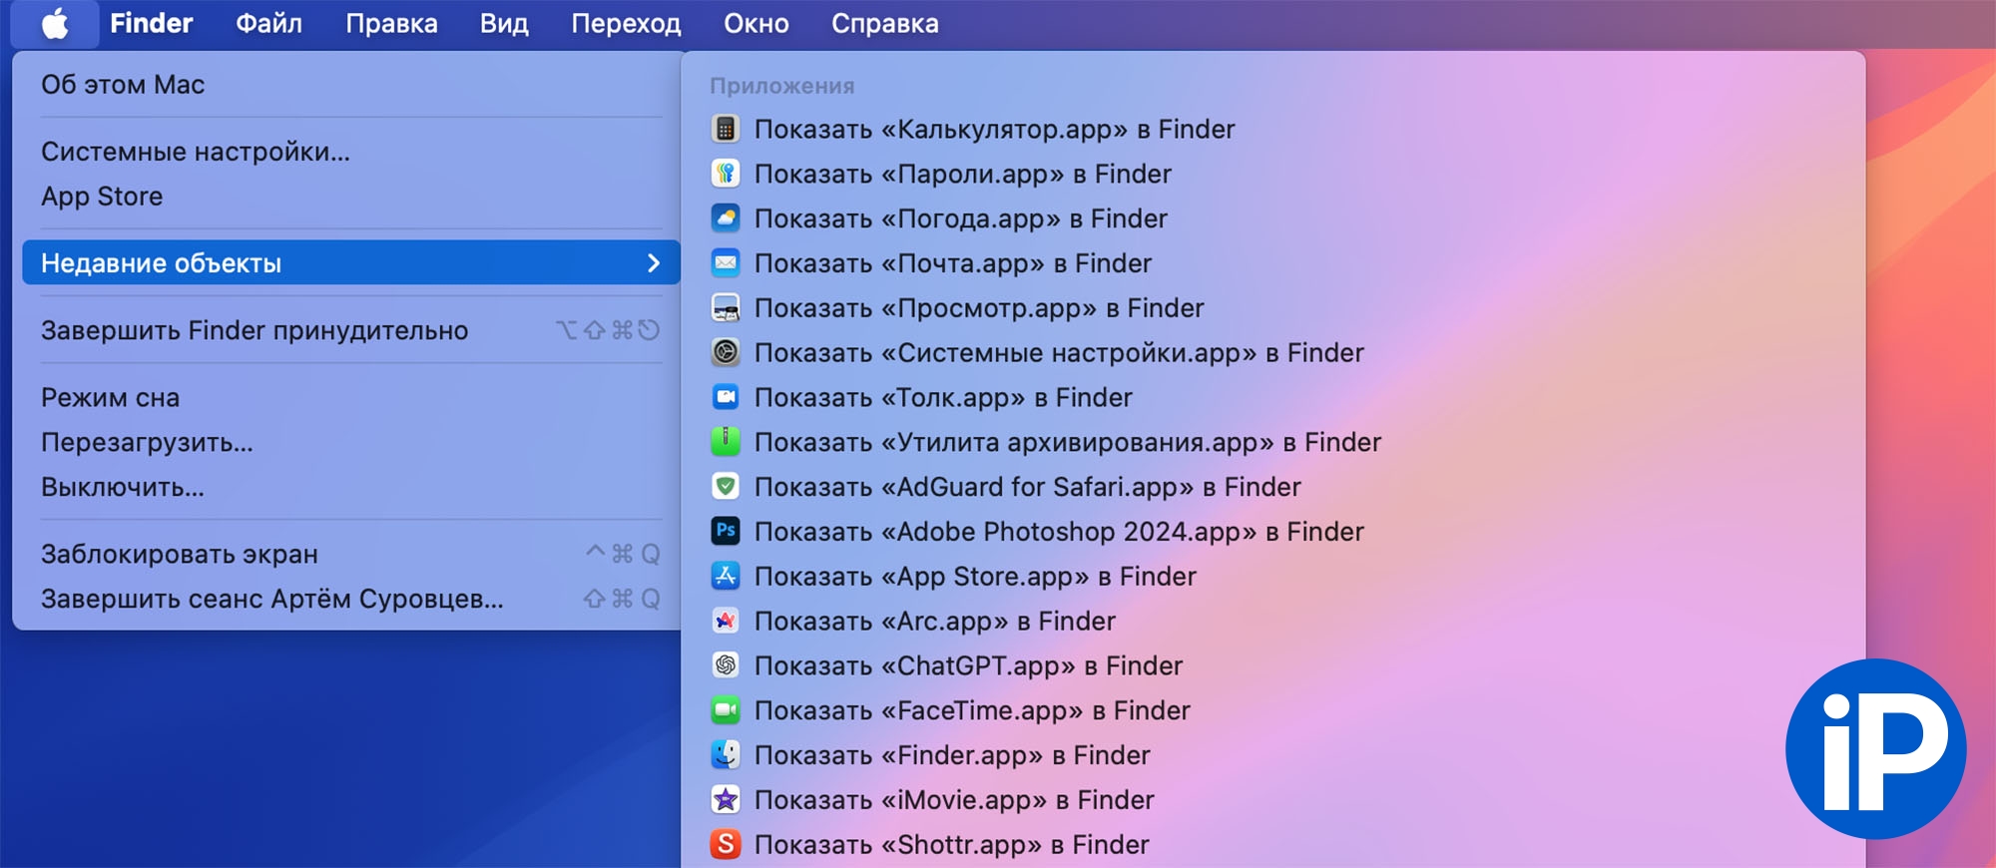Viewport: 1996px width, 868px height.
Task: Click the AdGuard for Safari shield icon
Action: pos(726,487)
